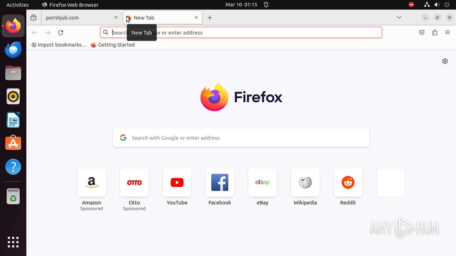Open LibreOffice Writer from the dock
The image size is (456, 256).
(x=13, y=120)
